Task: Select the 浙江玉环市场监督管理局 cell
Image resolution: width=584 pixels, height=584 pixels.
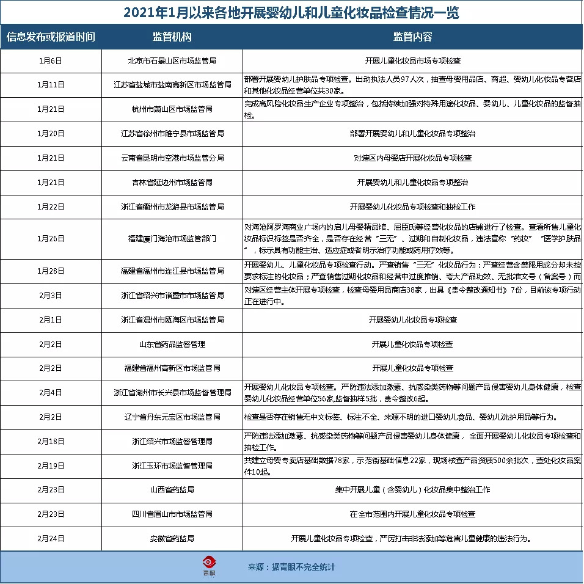Action: click(x=172, y=466)
